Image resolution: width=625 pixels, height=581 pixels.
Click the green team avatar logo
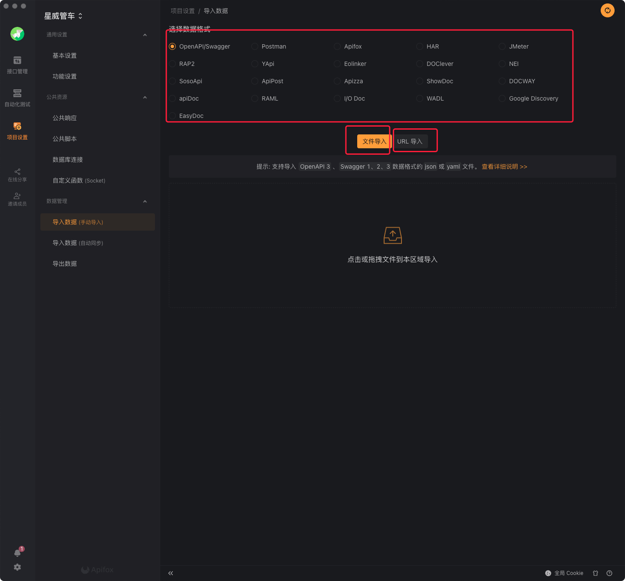[17, 34]
